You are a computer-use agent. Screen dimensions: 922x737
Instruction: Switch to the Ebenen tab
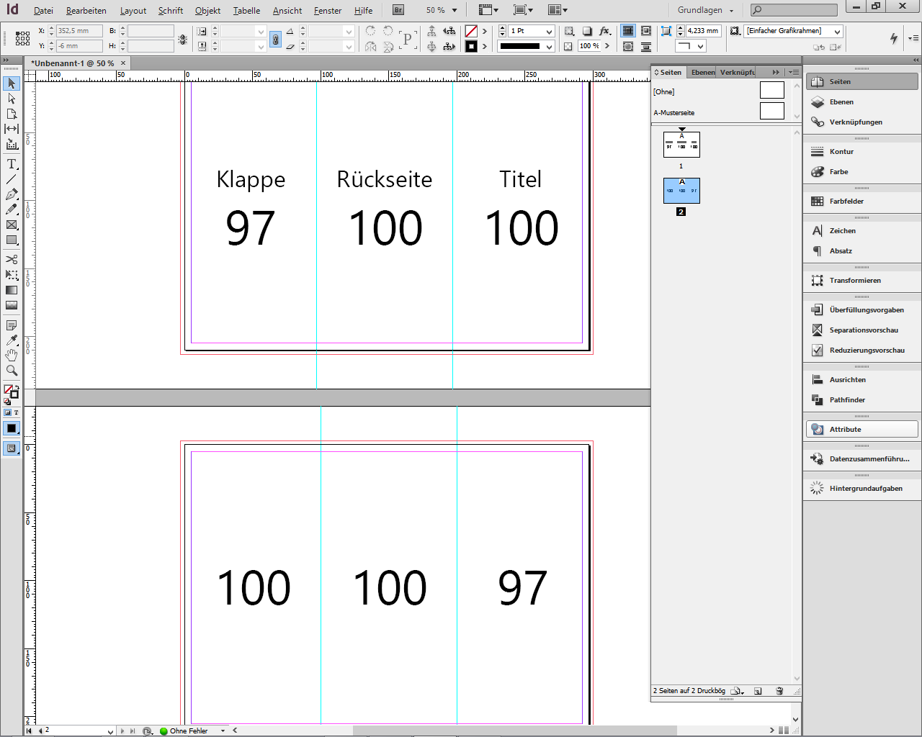coord(702,72)
